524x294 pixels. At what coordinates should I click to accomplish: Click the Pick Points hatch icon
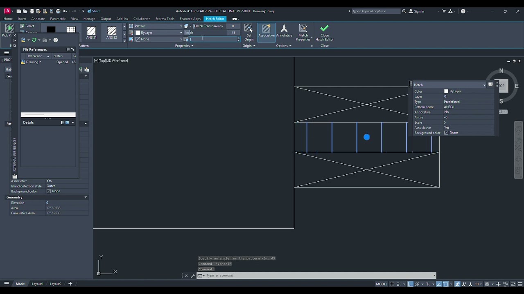9,28
